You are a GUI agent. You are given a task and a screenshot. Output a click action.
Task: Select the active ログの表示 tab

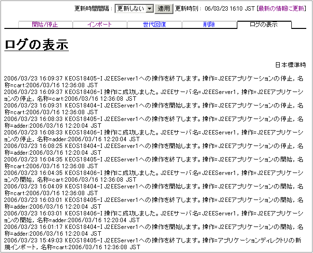click(264, 25)
